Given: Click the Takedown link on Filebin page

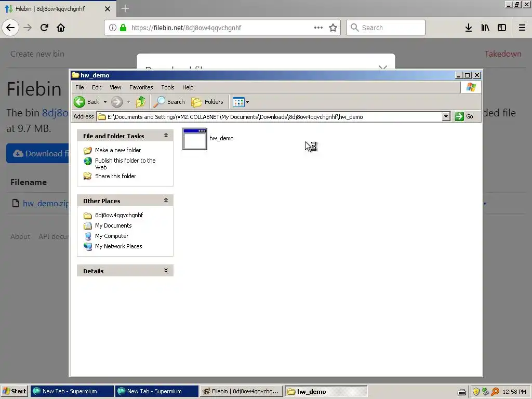Looking at the screenshot, I should (503, 54).
